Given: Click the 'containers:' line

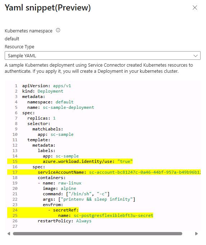Looking at the screenshot, I should point(52,178).
